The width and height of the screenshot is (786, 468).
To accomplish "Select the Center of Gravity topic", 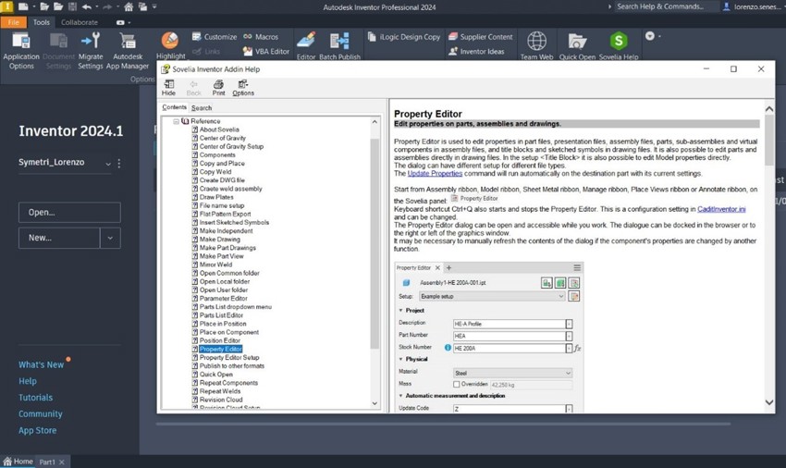I will (x=223, y=138).
